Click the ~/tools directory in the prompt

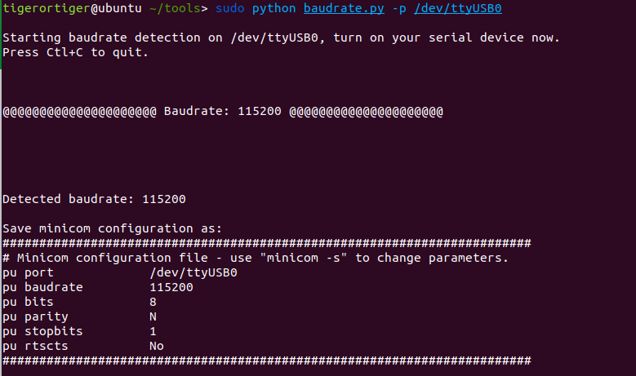click(x=175, y=8)
